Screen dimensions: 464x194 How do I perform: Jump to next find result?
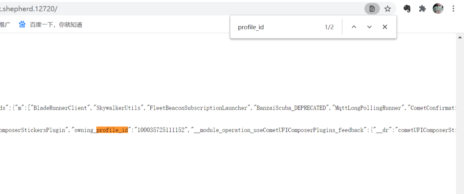pyautogui.click(x=369, y=27)
